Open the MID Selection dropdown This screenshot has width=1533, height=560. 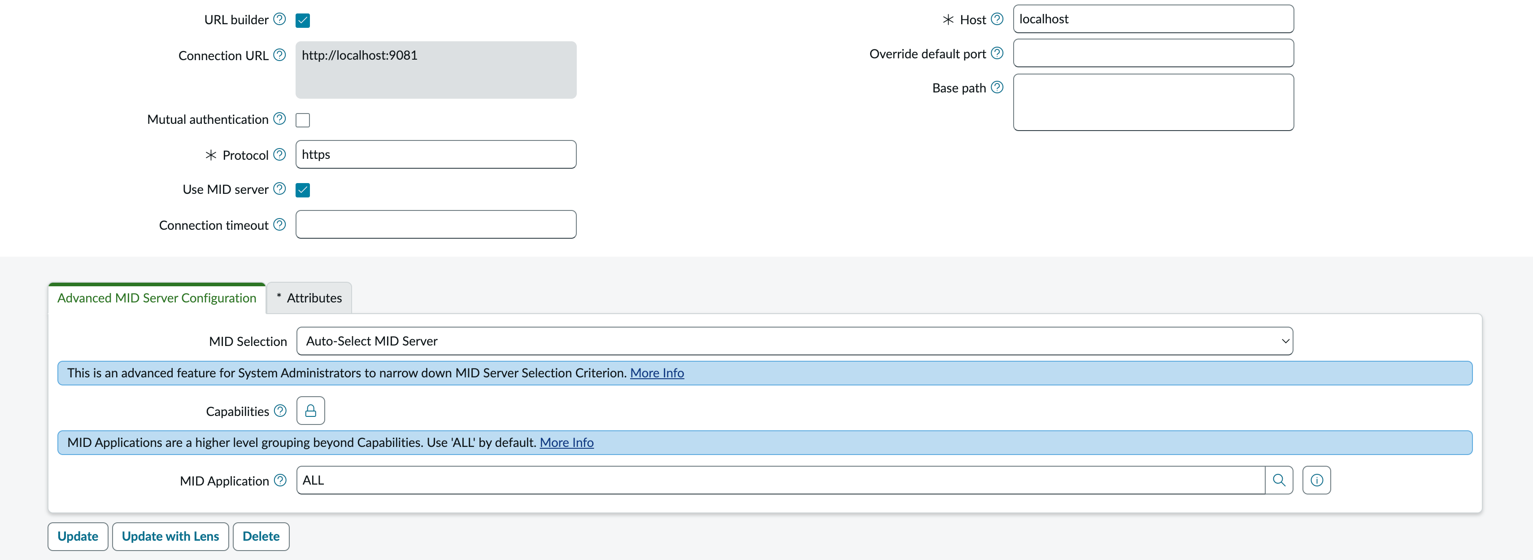point(794,341)
